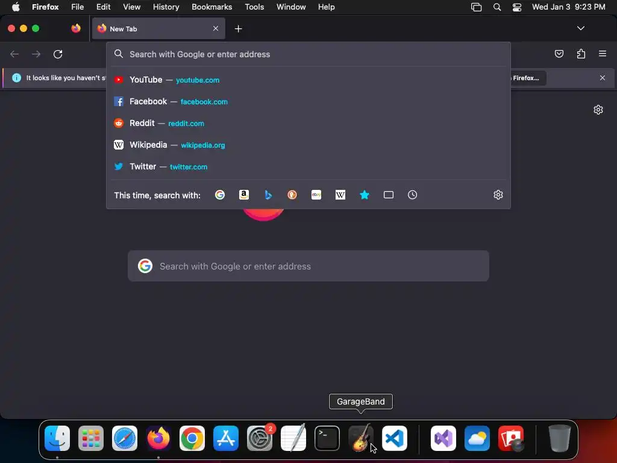Open System Settings from the Dock
This screenshot has height=463, width=617.
[x=260, y=438]
